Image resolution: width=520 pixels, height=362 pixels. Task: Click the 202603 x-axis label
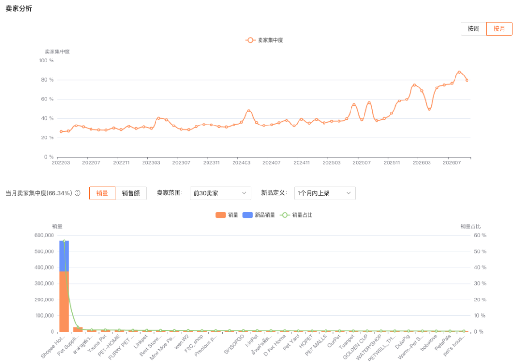[421, 162]
